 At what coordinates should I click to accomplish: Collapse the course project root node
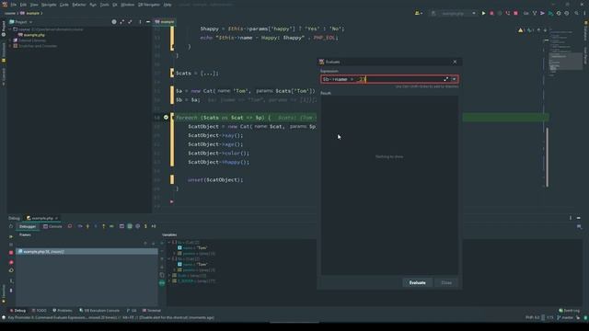tap(10, 29)
